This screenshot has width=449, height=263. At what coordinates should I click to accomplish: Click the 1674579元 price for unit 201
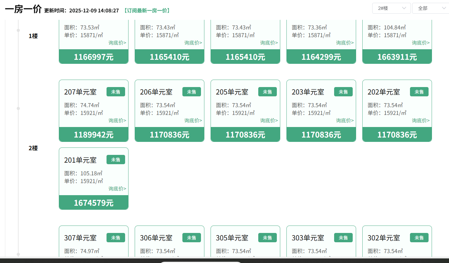pyautogui.click(x=94, y=203)
